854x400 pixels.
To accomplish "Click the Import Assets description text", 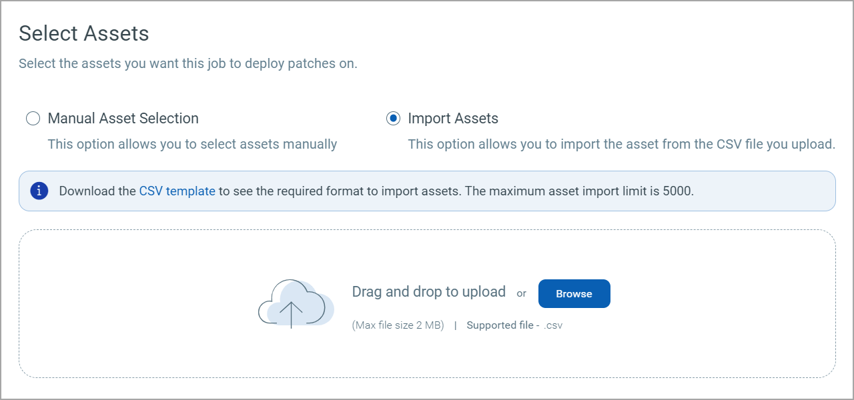I will click(x=621, y=144).
